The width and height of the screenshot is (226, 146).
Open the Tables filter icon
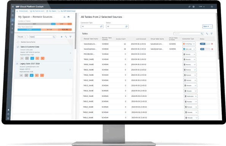[x=212, y=34]
